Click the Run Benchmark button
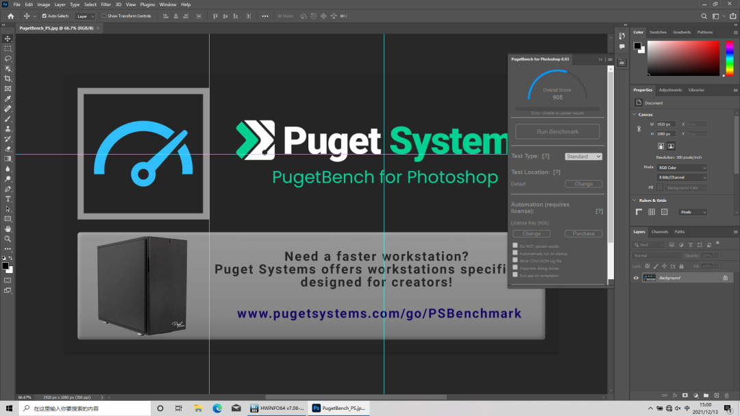The width and height of the screenshot is (740, 416). 557,131
